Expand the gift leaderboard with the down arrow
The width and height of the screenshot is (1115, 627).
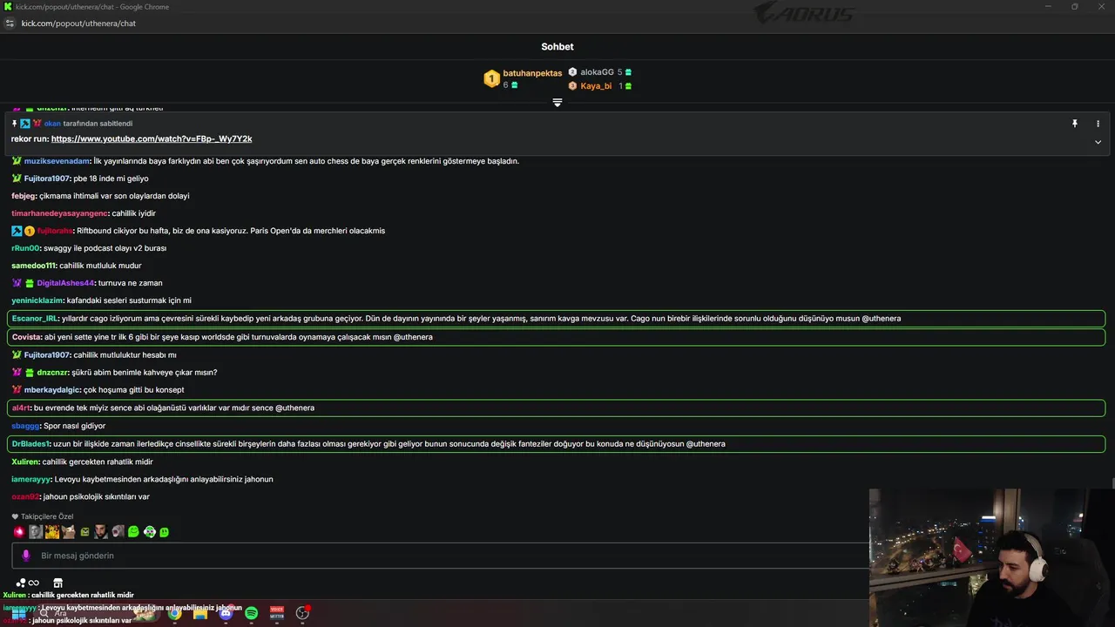557,103
